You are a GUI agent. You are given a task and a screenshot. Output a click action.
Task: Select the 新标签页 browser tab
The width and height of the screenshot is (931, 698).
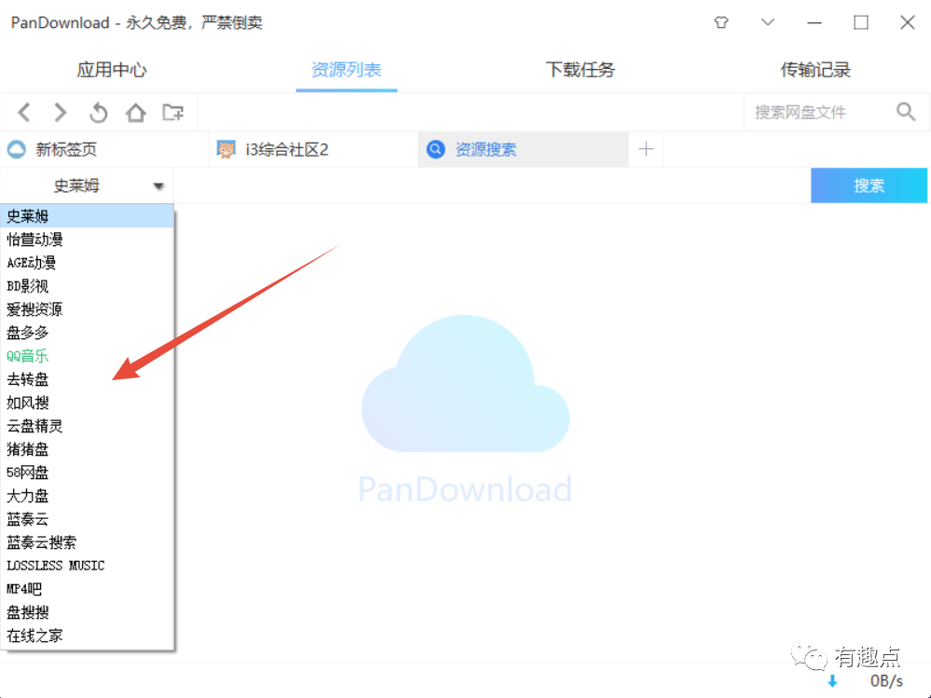coord(104,149)
